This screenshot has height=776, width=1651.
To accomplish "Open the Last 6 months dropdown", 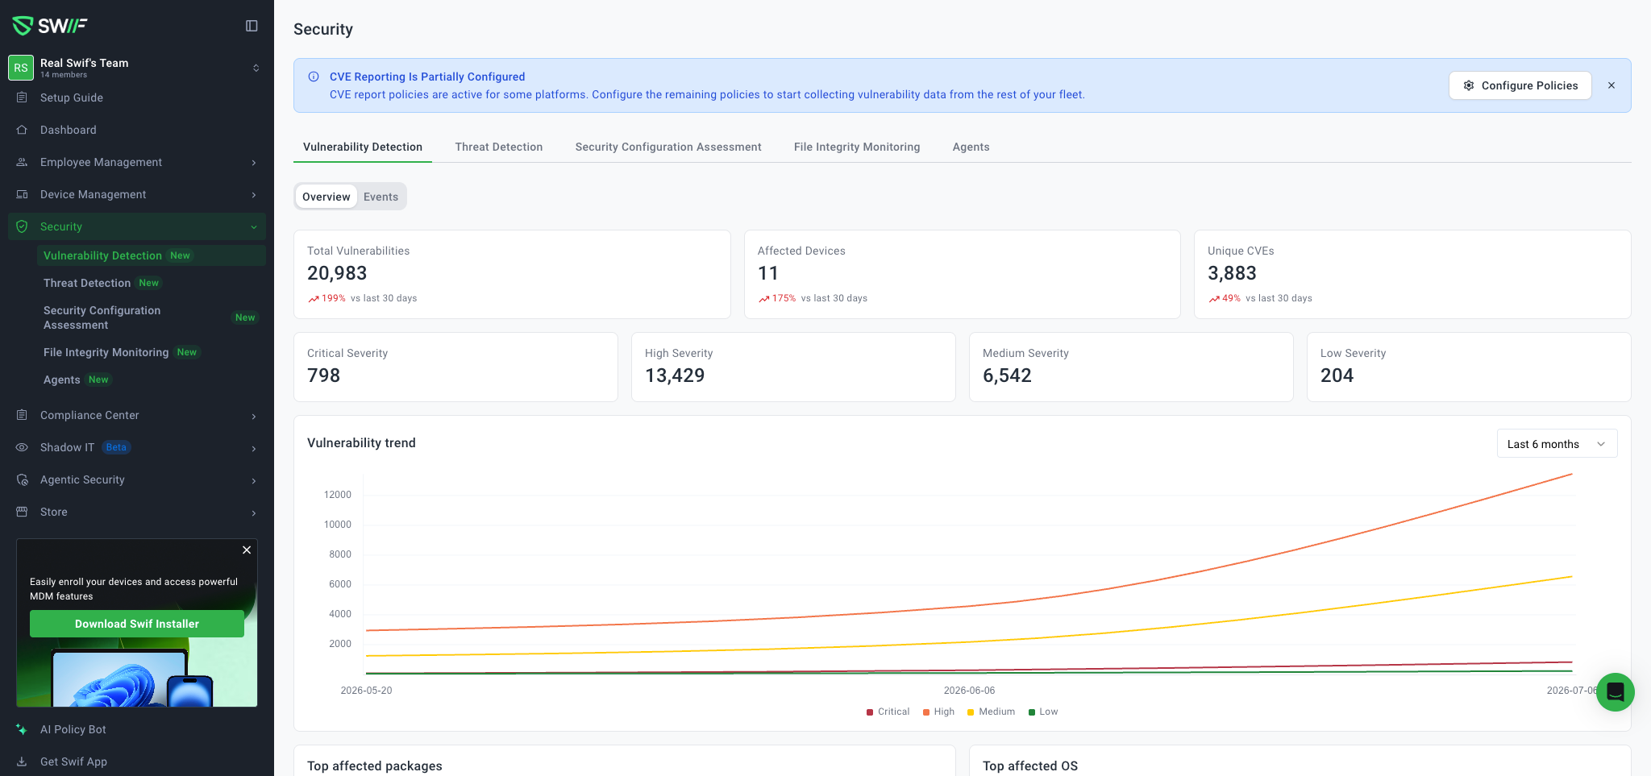I will pyautogui.click(x=1557, y=444).
